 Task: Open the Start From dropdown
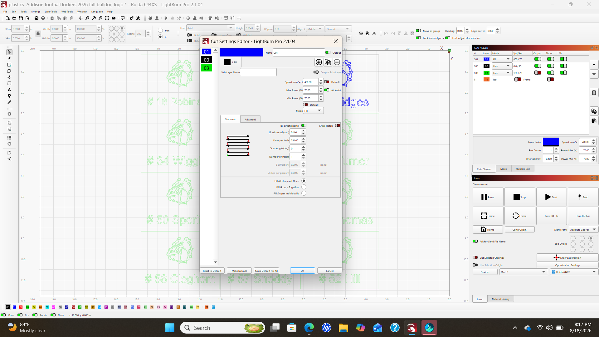click(583, 229)
